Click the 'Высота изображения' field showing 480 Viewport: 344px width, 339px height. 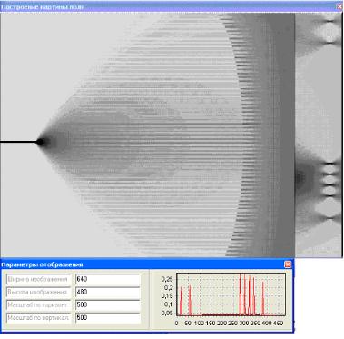[107, 292]
